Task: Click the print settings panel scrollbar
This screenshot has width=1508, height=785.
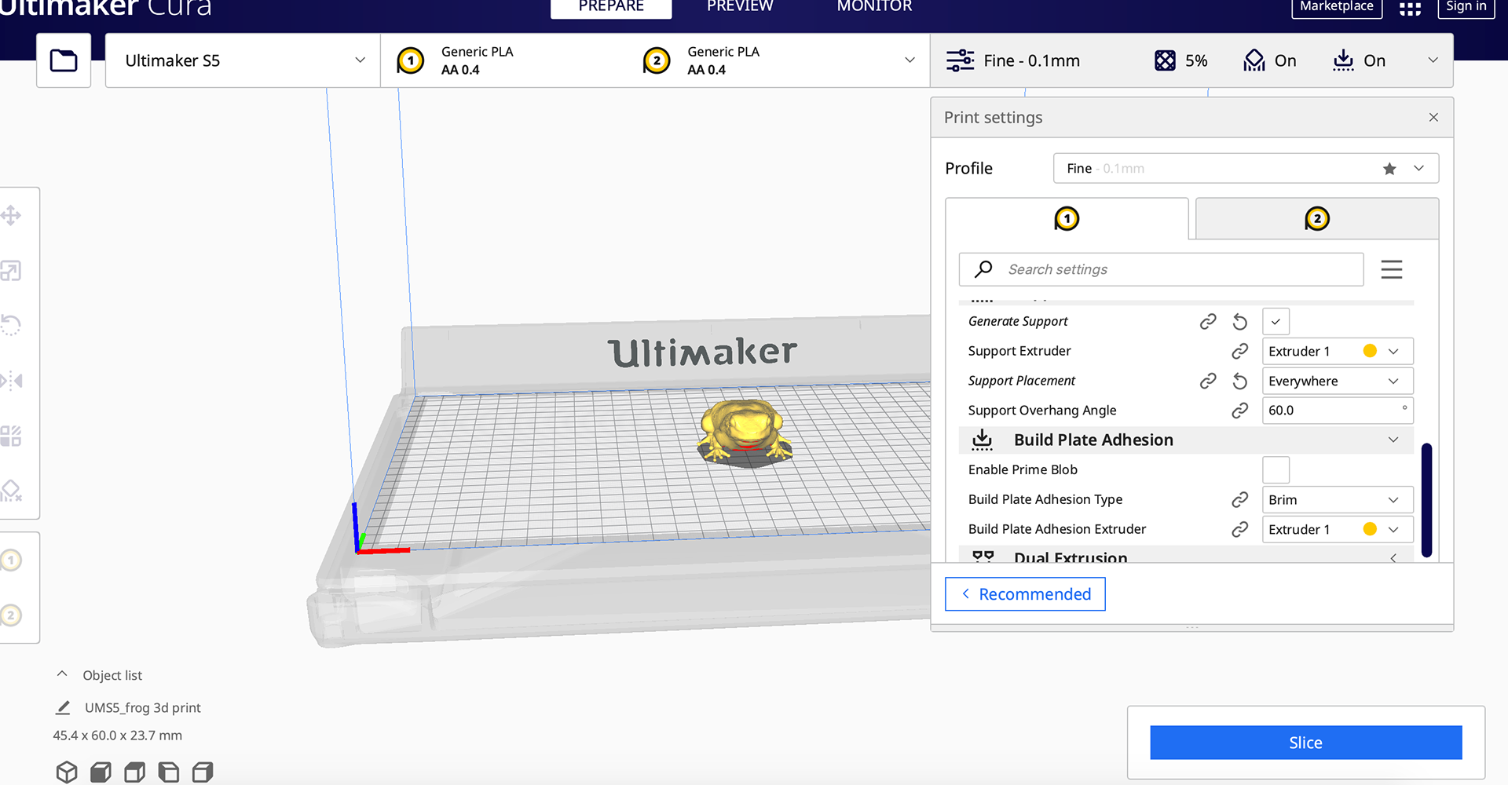Action: click(x=1426, y=500)
